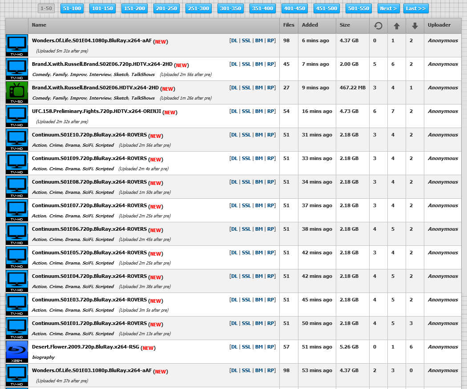
Task: Click TV-HD icon beside Continuum.S01E04
Action: pos(17,281)
